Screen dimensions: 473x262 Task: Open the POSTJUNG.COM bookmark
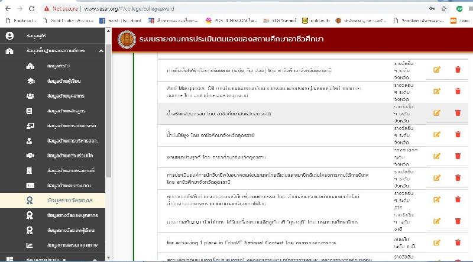[231, 21]
